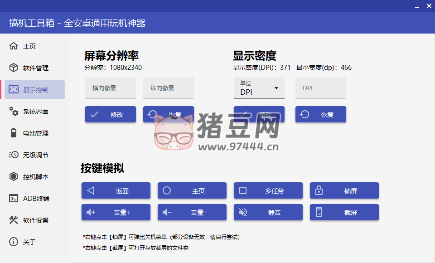This screenshot has width=435, height=263.
Task: Click the 横向像素 input field
Action: (x=110, y=88)
